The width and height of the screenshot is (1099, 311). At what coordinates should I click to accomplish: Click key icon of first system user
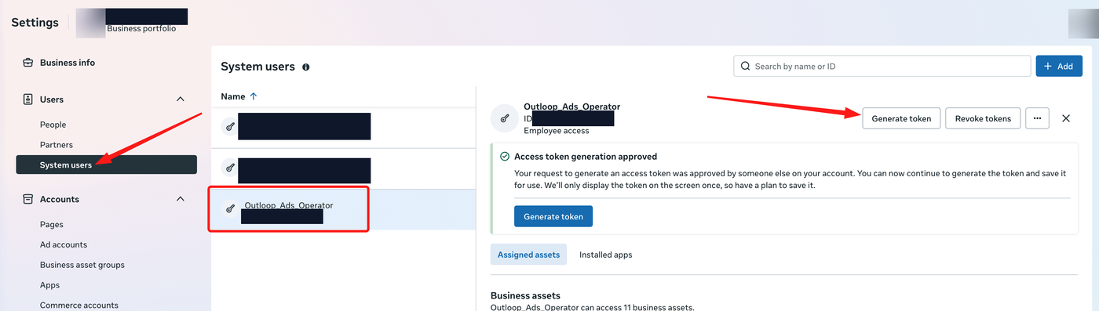point(230,126)
